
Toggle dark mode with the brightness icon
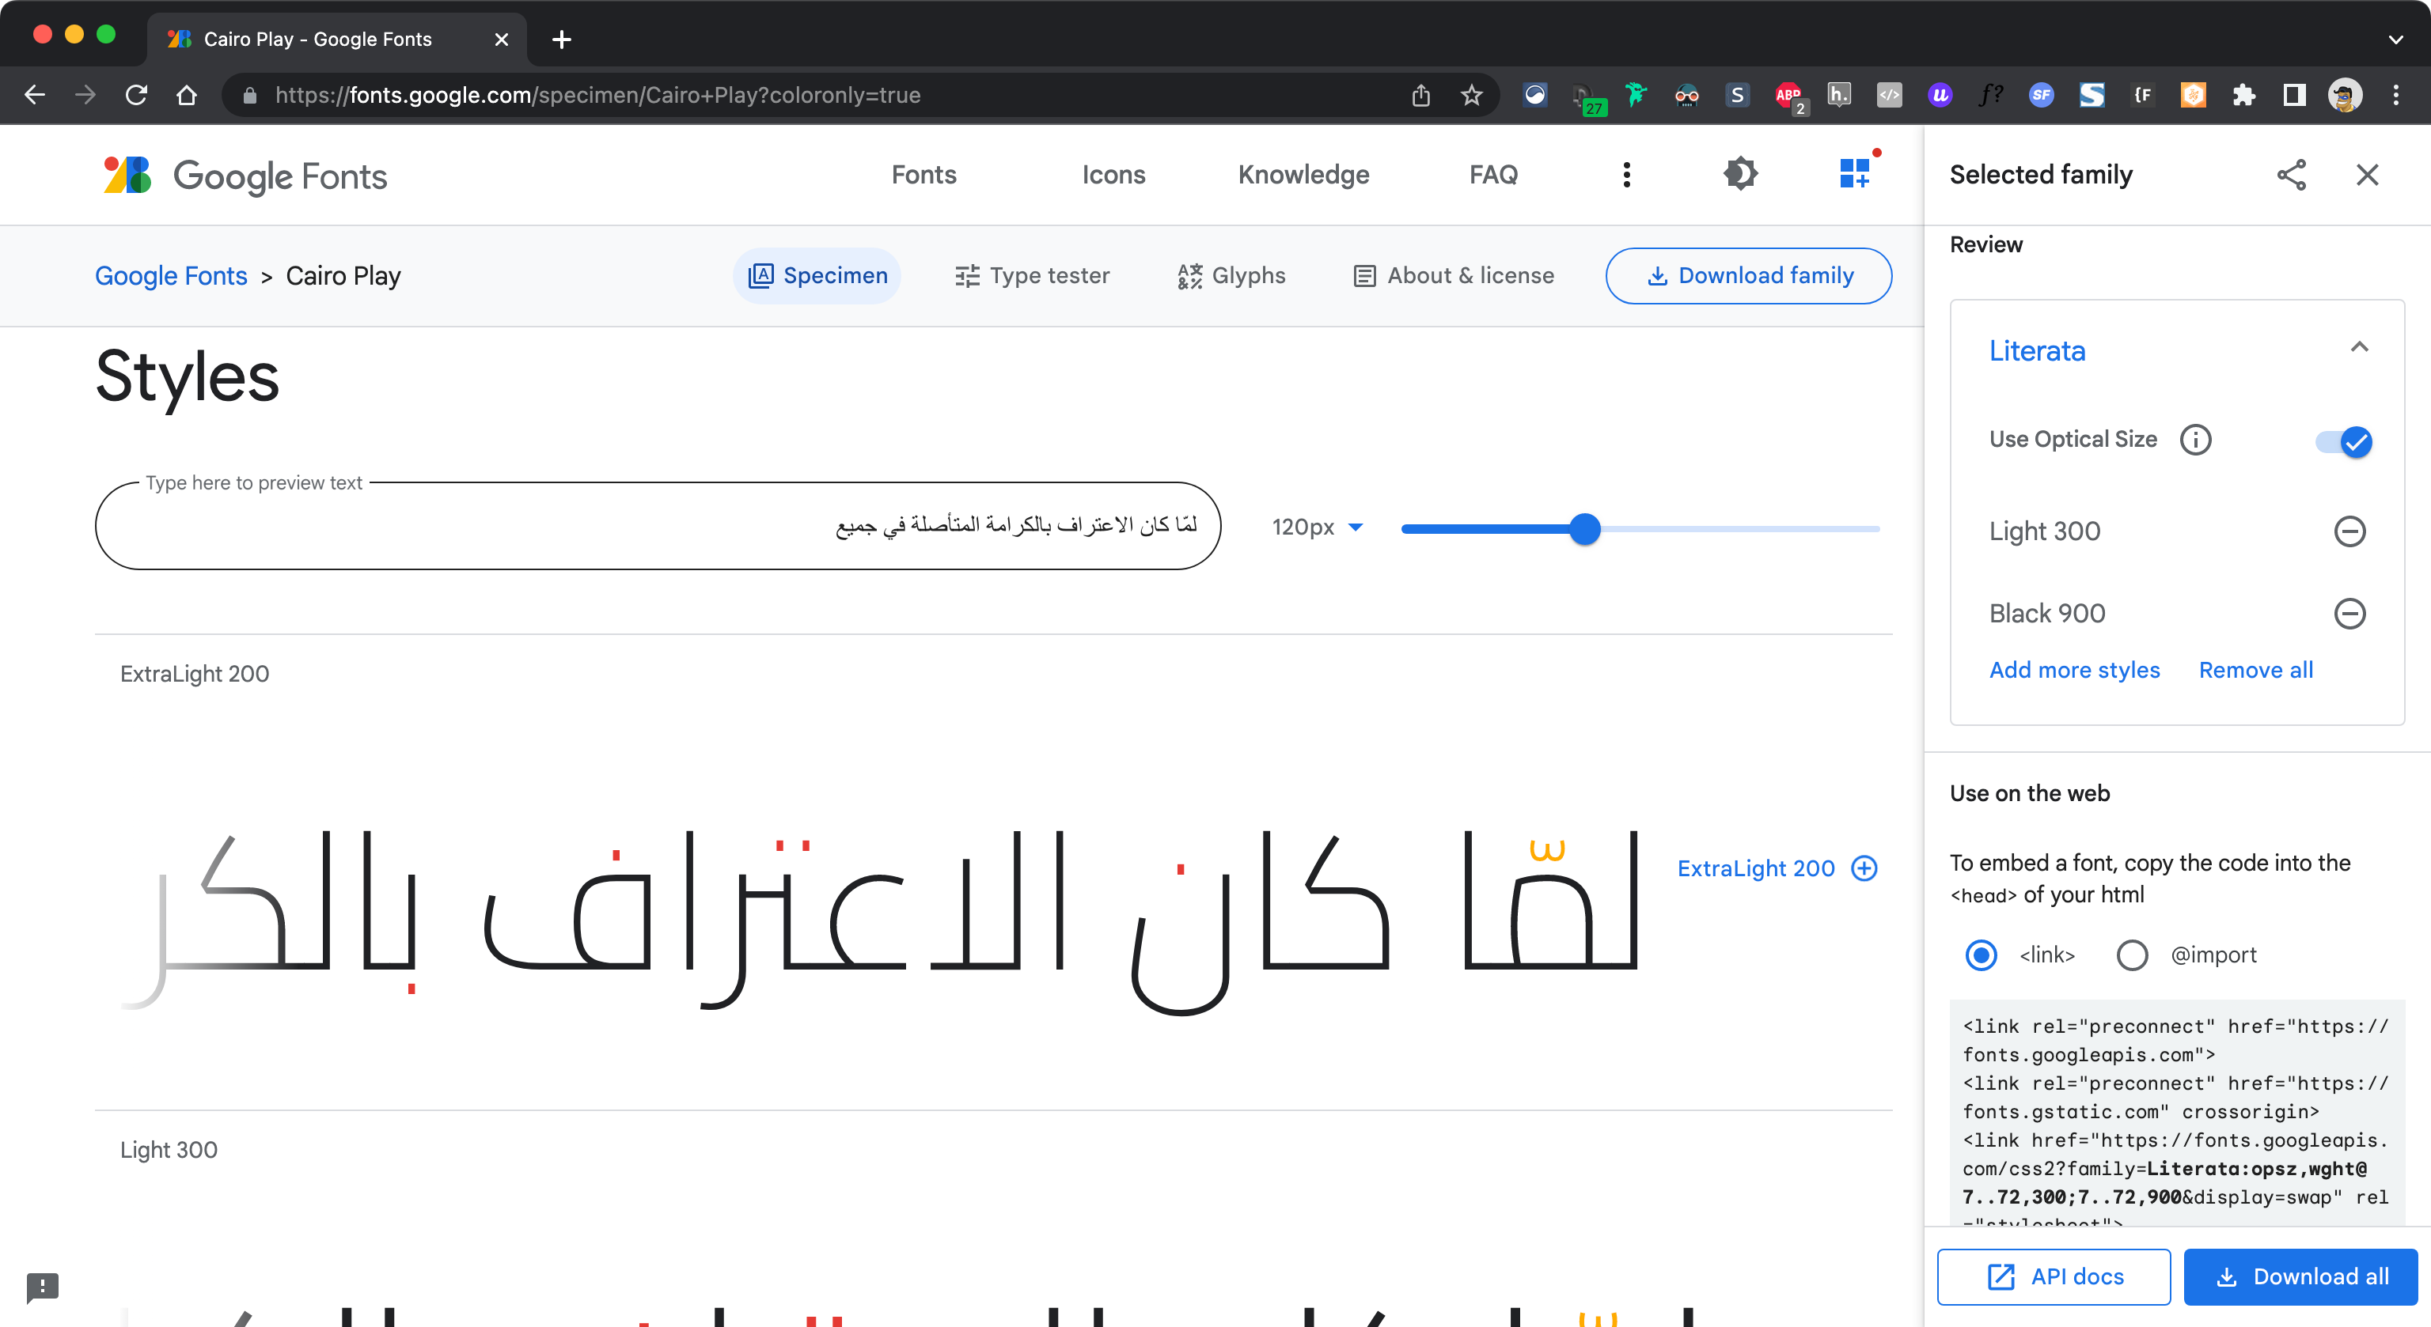tap(1741, 173)
